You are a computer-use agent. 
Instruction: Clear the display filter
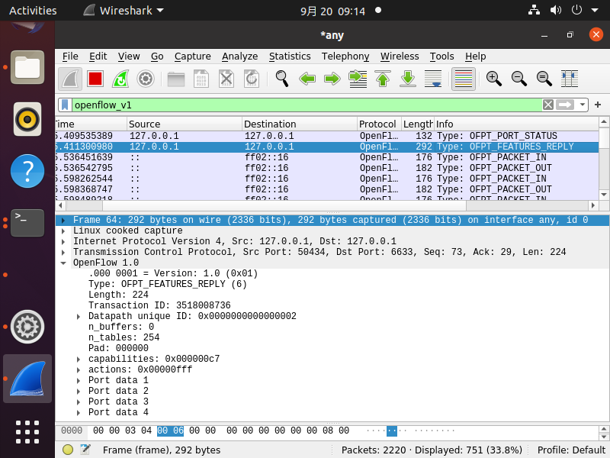tap(548, 105)
